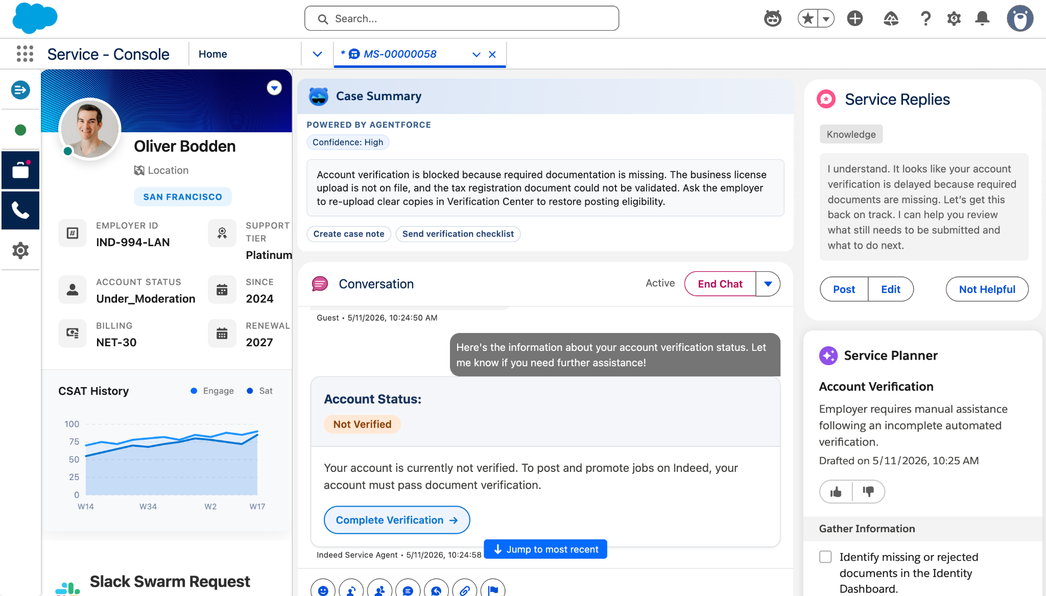The height and width of the screenshot is (596, 1046).
Task: Click Oliver Bodden's profile photo
Action: pos(90,129)
